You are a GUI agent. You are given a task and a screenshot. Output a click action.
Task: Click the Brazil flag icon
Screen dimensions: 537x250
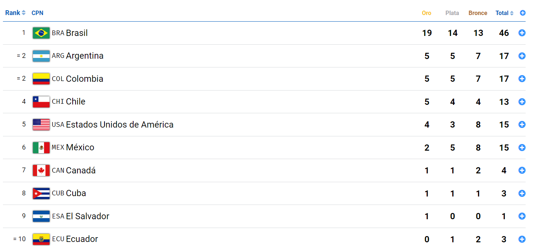[x=41, y=33]
